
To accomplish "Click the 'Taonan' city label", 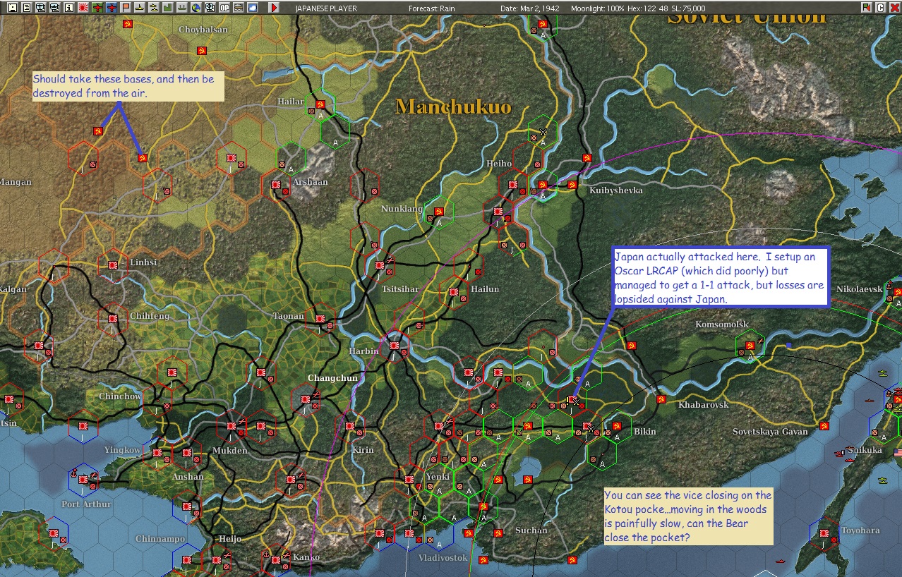I will coord(289,316).
